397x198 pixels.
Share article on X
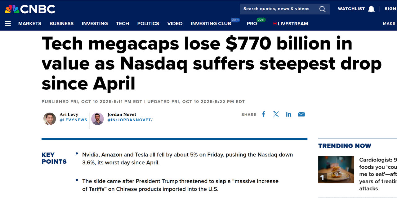(x=276, y=114)
